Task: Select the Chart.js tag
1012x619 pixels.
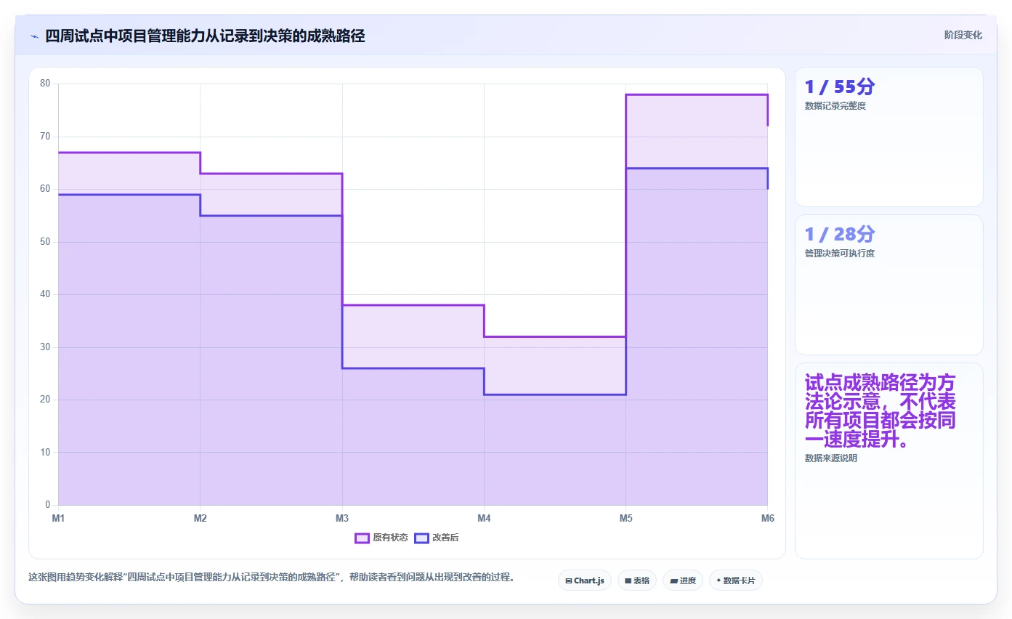Action: tap(585, 580)
